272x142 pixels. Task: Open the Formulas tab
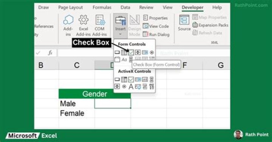pyautogui.click(x=102, y=8)
